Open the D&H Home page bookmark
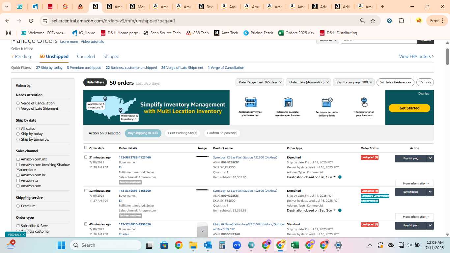The image size is (450, 253). (x=119, y=33)
